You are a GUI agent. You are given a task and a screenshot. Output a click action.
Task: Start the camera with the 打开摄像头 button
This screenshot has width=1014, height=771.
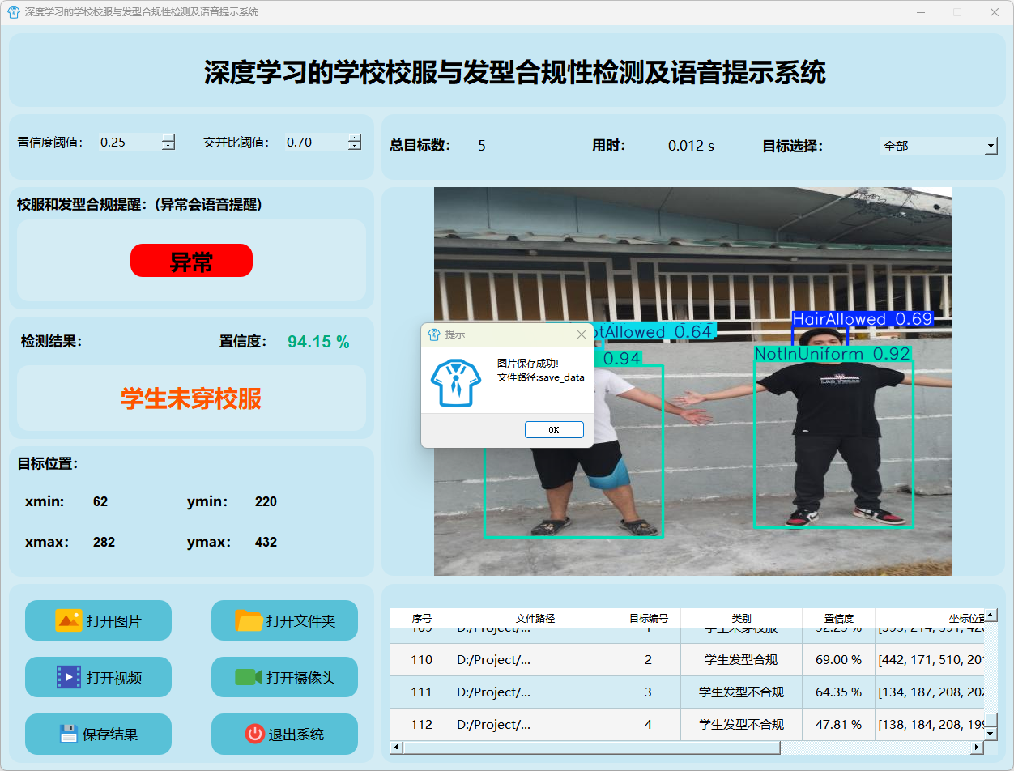click(x=284, y=677)
